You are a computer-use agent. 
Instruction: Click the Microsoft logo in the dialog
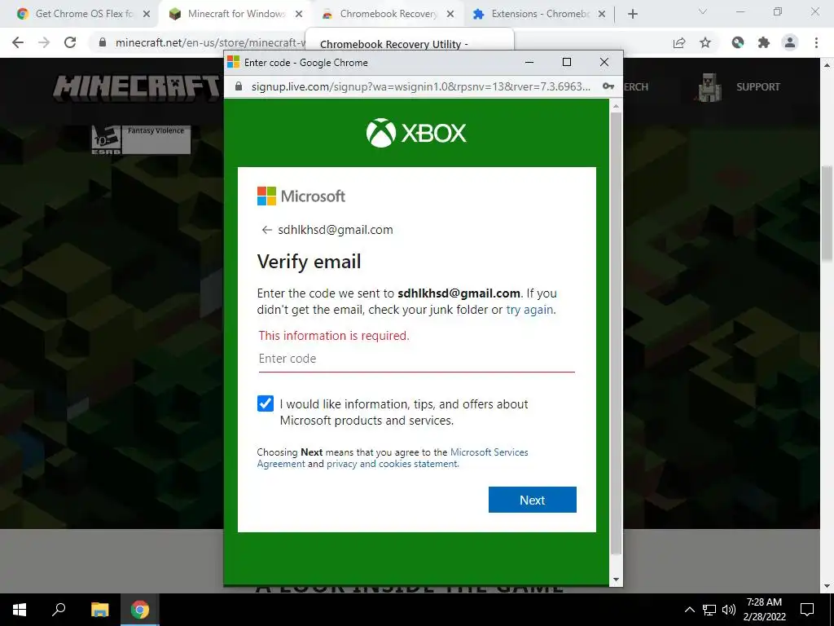[301, 196]
